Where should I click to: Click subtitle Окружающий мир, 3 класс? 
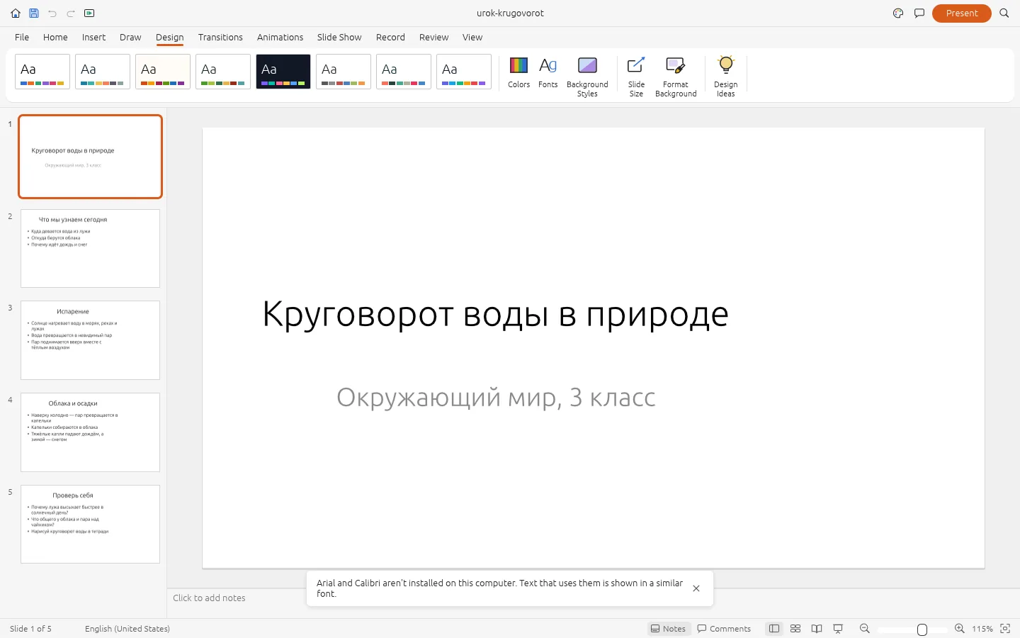pyautogui.click(x=496, y=398)
